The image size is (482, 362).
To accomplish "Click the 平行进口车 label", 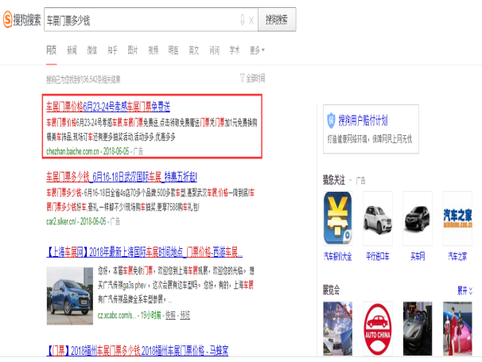I will click(378, 256).
